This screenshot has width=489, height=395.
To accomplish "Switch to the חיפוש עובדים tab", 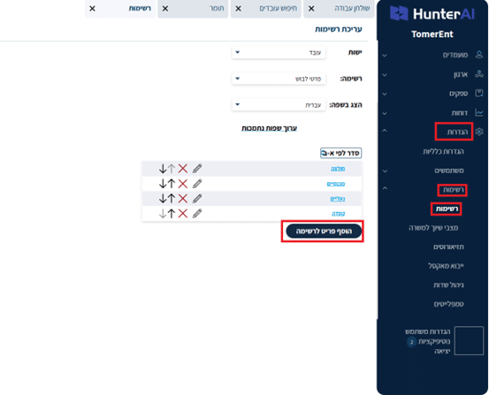I will 266,9.
